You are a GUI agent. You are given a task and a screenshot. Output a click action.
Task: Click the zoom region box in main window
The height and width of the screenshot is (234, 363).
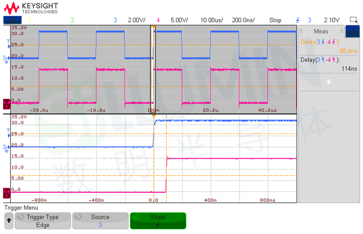153,69
